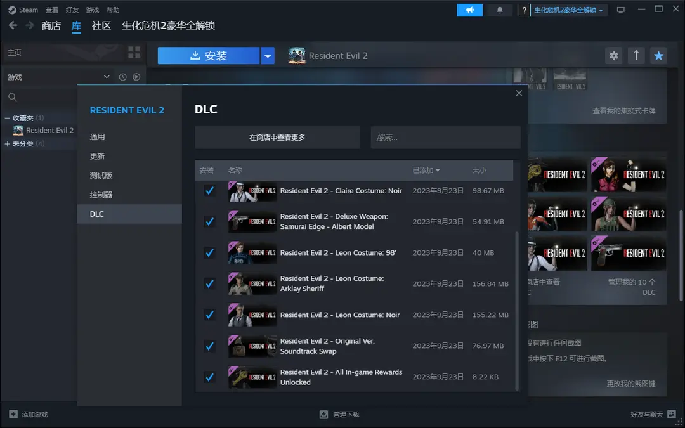Viewport: 685px width, 428px height.
Task: Click the Resident Evil 2 header game icon
Action: [x=297, y=55]
